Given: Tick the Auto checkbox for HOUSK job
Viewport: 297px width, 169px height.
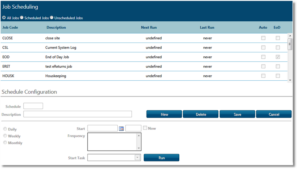Looking at the screenshot, I should click(263, 76).
